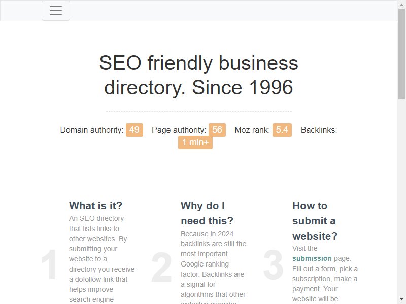Click the 'Backlinks:' label

(x=319, y=130)
